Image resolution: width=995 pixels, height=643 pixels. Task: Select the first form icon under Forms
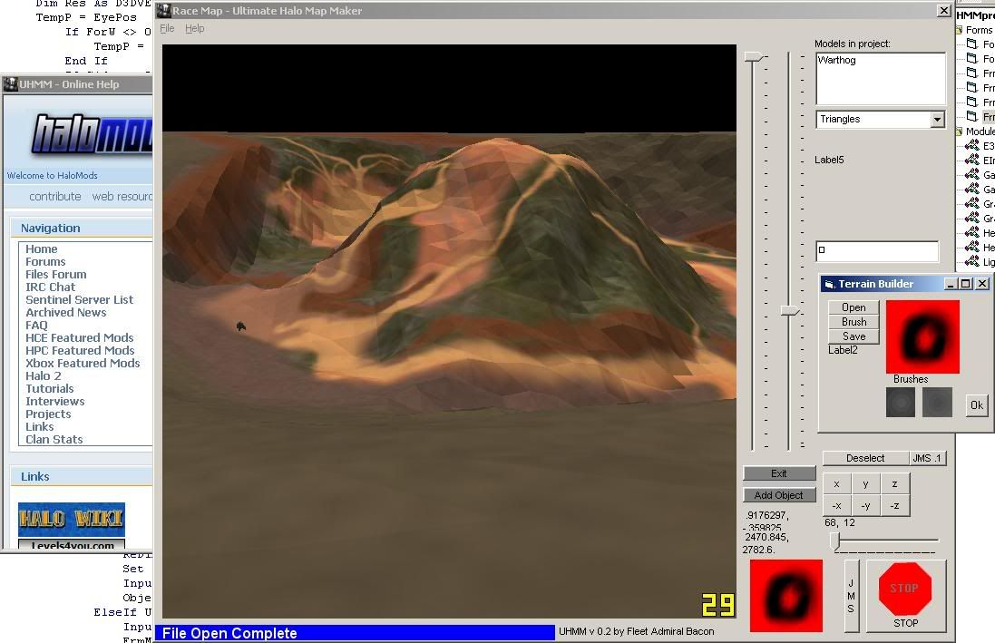[x=972, y=44]
